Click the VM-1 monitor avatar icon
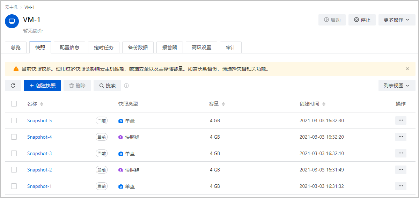The image size is (419, 198). pyautogui.click(x=12, y=21)
